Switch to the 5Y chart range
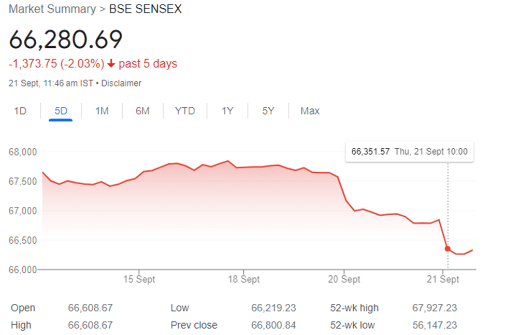Image resolution: width=505 pixels, height=335 pixels. tap(267, 110)
